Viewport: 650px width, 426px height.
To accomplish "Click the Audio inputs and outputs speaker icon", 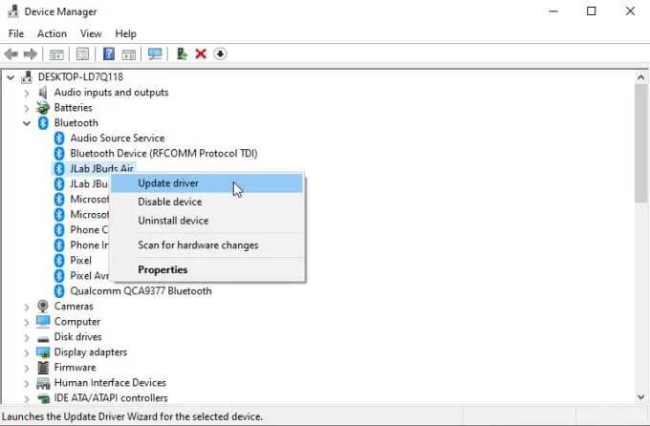I will (x=43, y=93).
